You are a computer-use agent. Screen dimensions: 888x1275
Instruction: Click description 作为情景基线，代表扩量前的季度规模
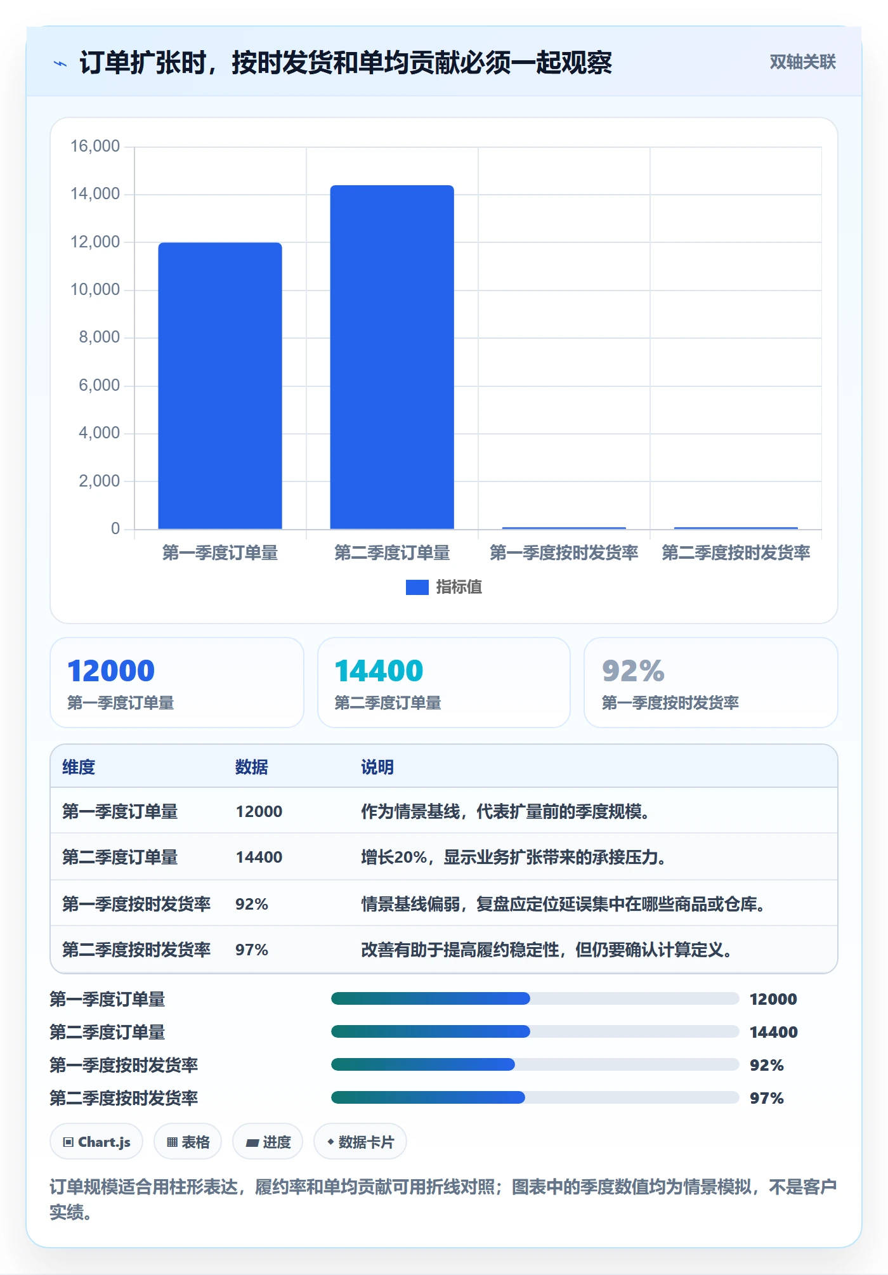point(505,811)
